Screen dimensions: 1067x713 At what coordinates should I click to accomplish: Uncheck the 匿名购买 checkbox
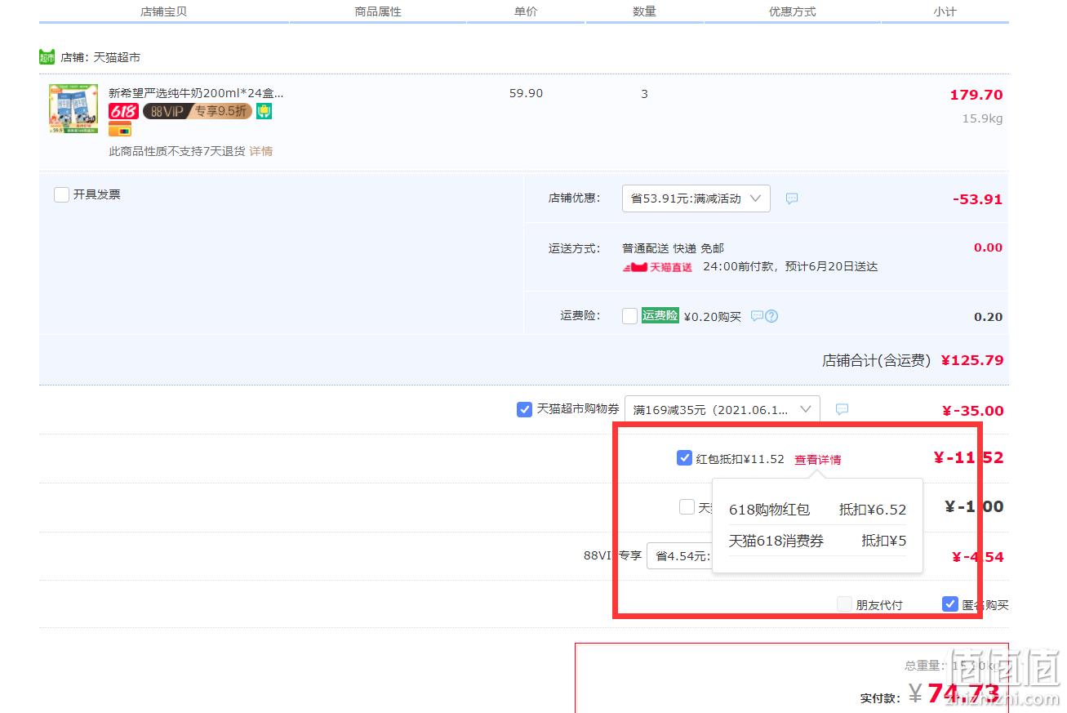coord(949,604)
